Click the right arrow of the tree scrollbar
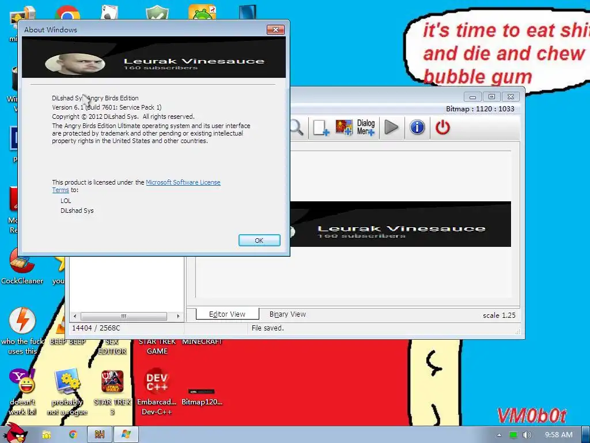The width and height of the screenshot is (590, 443). click(178, 316)
